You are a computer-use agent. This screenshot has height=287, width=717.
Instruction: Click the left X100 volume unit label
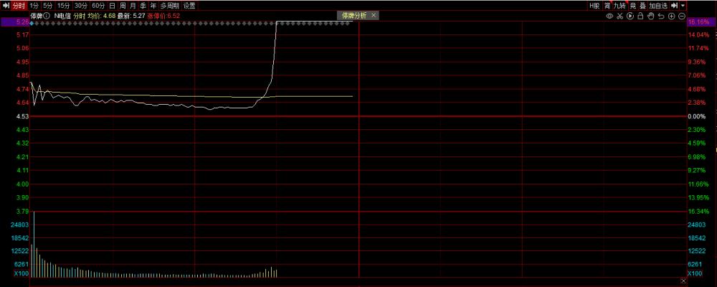[x=22, y=273]
